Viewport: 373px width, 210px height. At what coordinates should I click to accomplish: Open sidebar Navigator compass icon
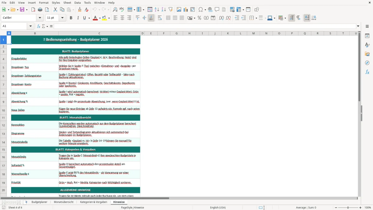click(x=367, y=63)
